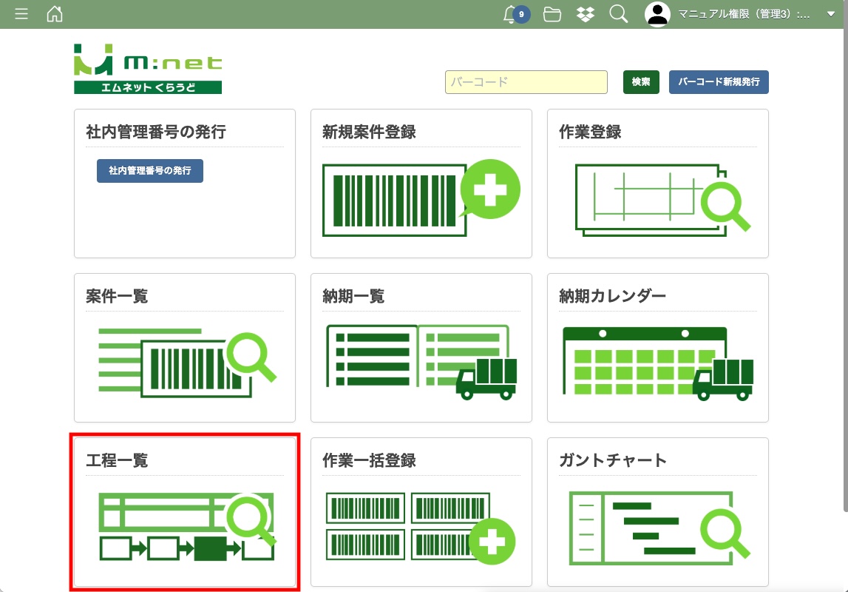Click the 社内管理番号の発行 blue button
The width and height of the screenshot is (848, 592).
[x=150, y=171]
